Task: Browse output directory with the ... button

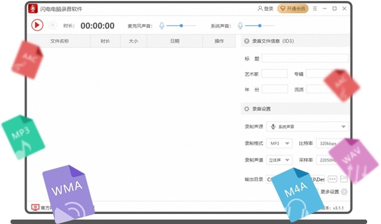Action: [332, 180]
